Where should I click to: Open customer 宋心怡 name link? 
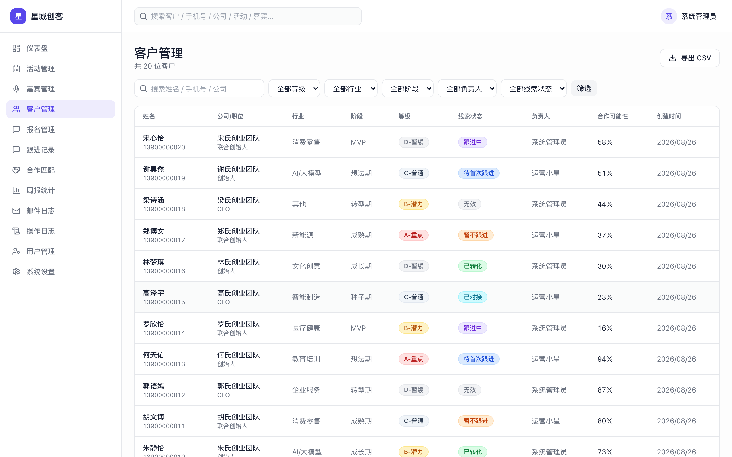[x=153, y=138]
